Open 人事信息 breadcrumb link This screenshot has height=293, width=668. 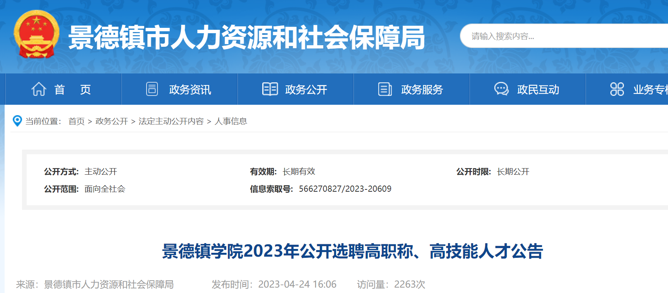pyautogui.click(x=231, y=121)
